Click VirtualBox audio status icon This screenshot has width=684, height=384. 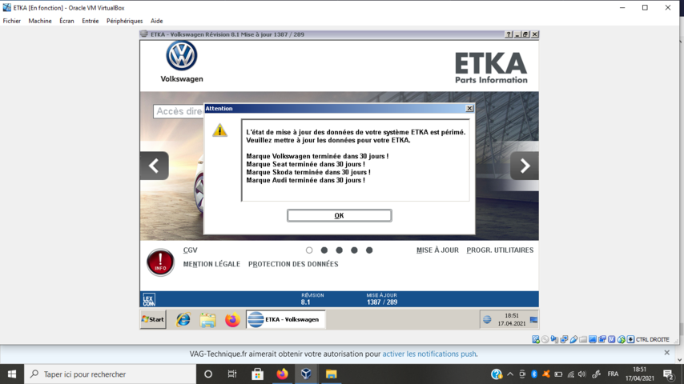(x=554, y=339)
